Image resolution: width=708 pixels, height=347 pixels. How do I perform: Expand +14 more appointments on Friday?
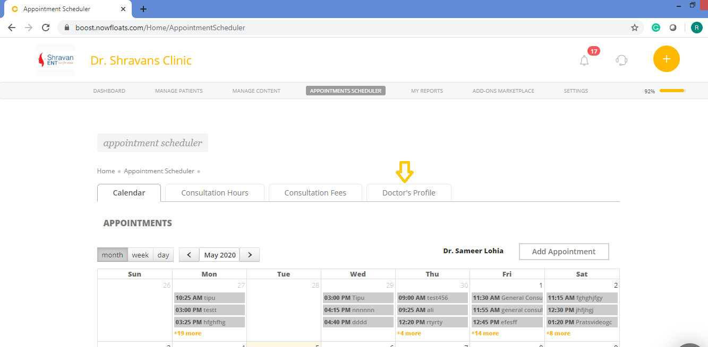pyautogui.click(x=485, y=333)
